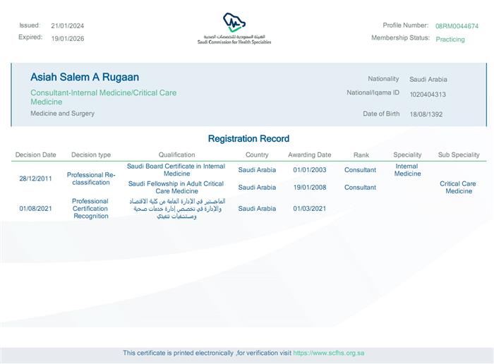Select the Saudi Fellowship in Adult Critical Care entry
Screen dimensions: 494x364
pyautogui.click(x=176, y=187)
